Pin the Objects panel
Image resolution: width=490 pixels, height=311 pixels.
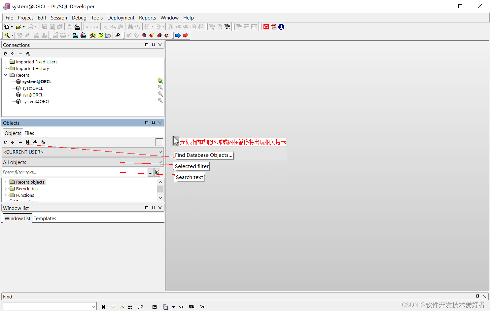[x=154, y=123]
